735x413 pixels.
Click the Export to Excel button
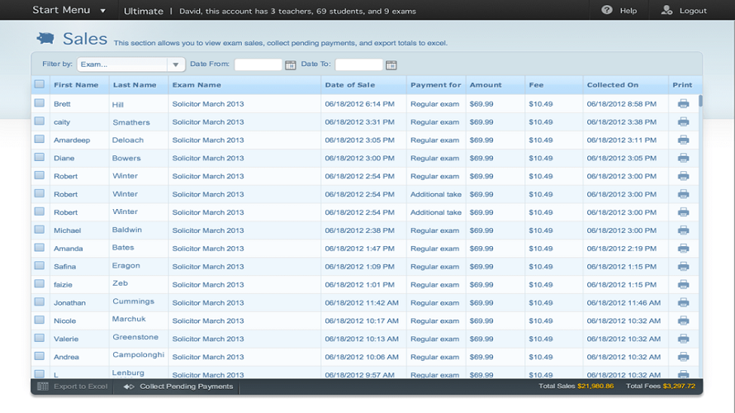pos(73,387)
